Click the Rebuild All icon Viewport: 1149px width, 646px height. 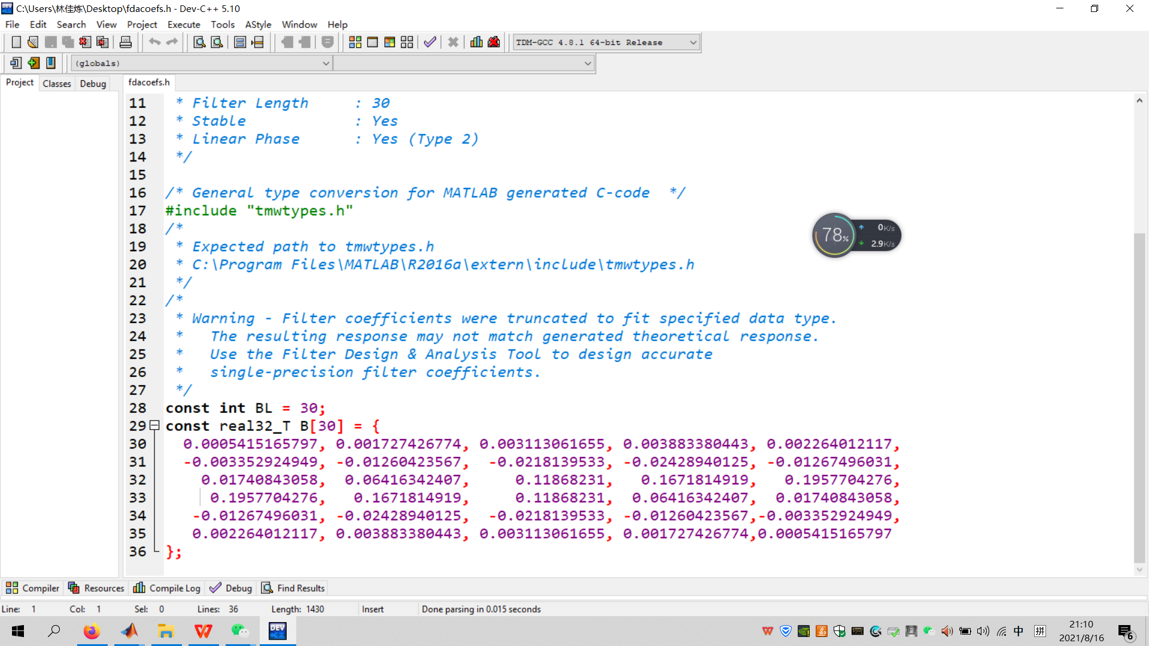pyautogui.click(x=407, y=42)
